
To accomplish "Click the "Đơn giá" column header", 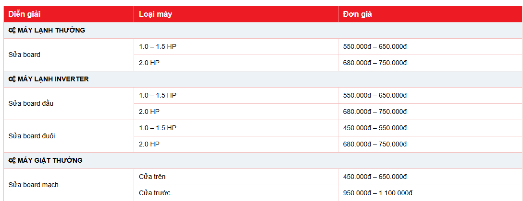I will 357,14.
